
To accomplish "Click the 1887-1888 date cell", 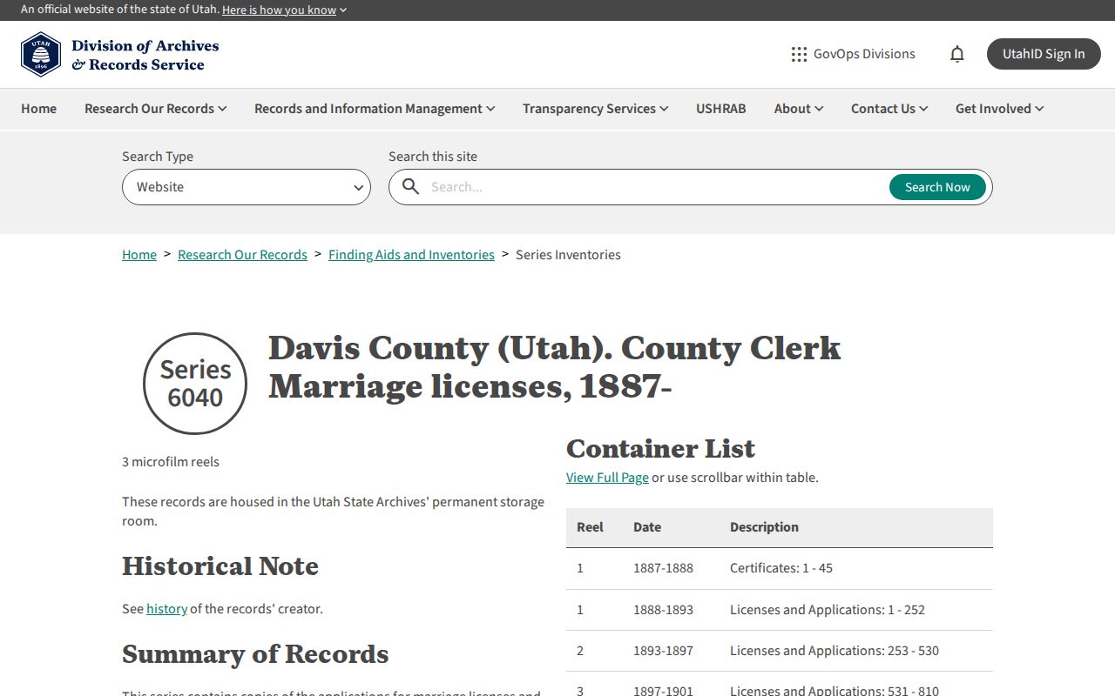I will [663, 568].
